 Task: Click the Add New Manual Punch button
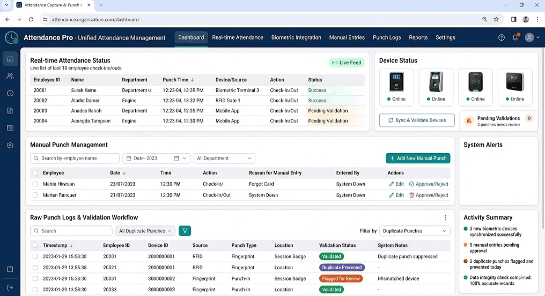pyautogui.click(x=418, y=158)
